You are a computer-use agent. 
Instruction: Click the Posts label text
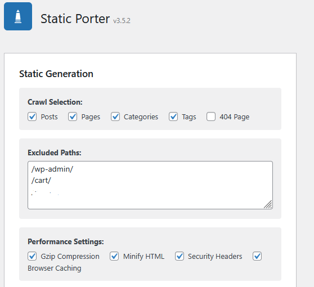coord(50,116)
